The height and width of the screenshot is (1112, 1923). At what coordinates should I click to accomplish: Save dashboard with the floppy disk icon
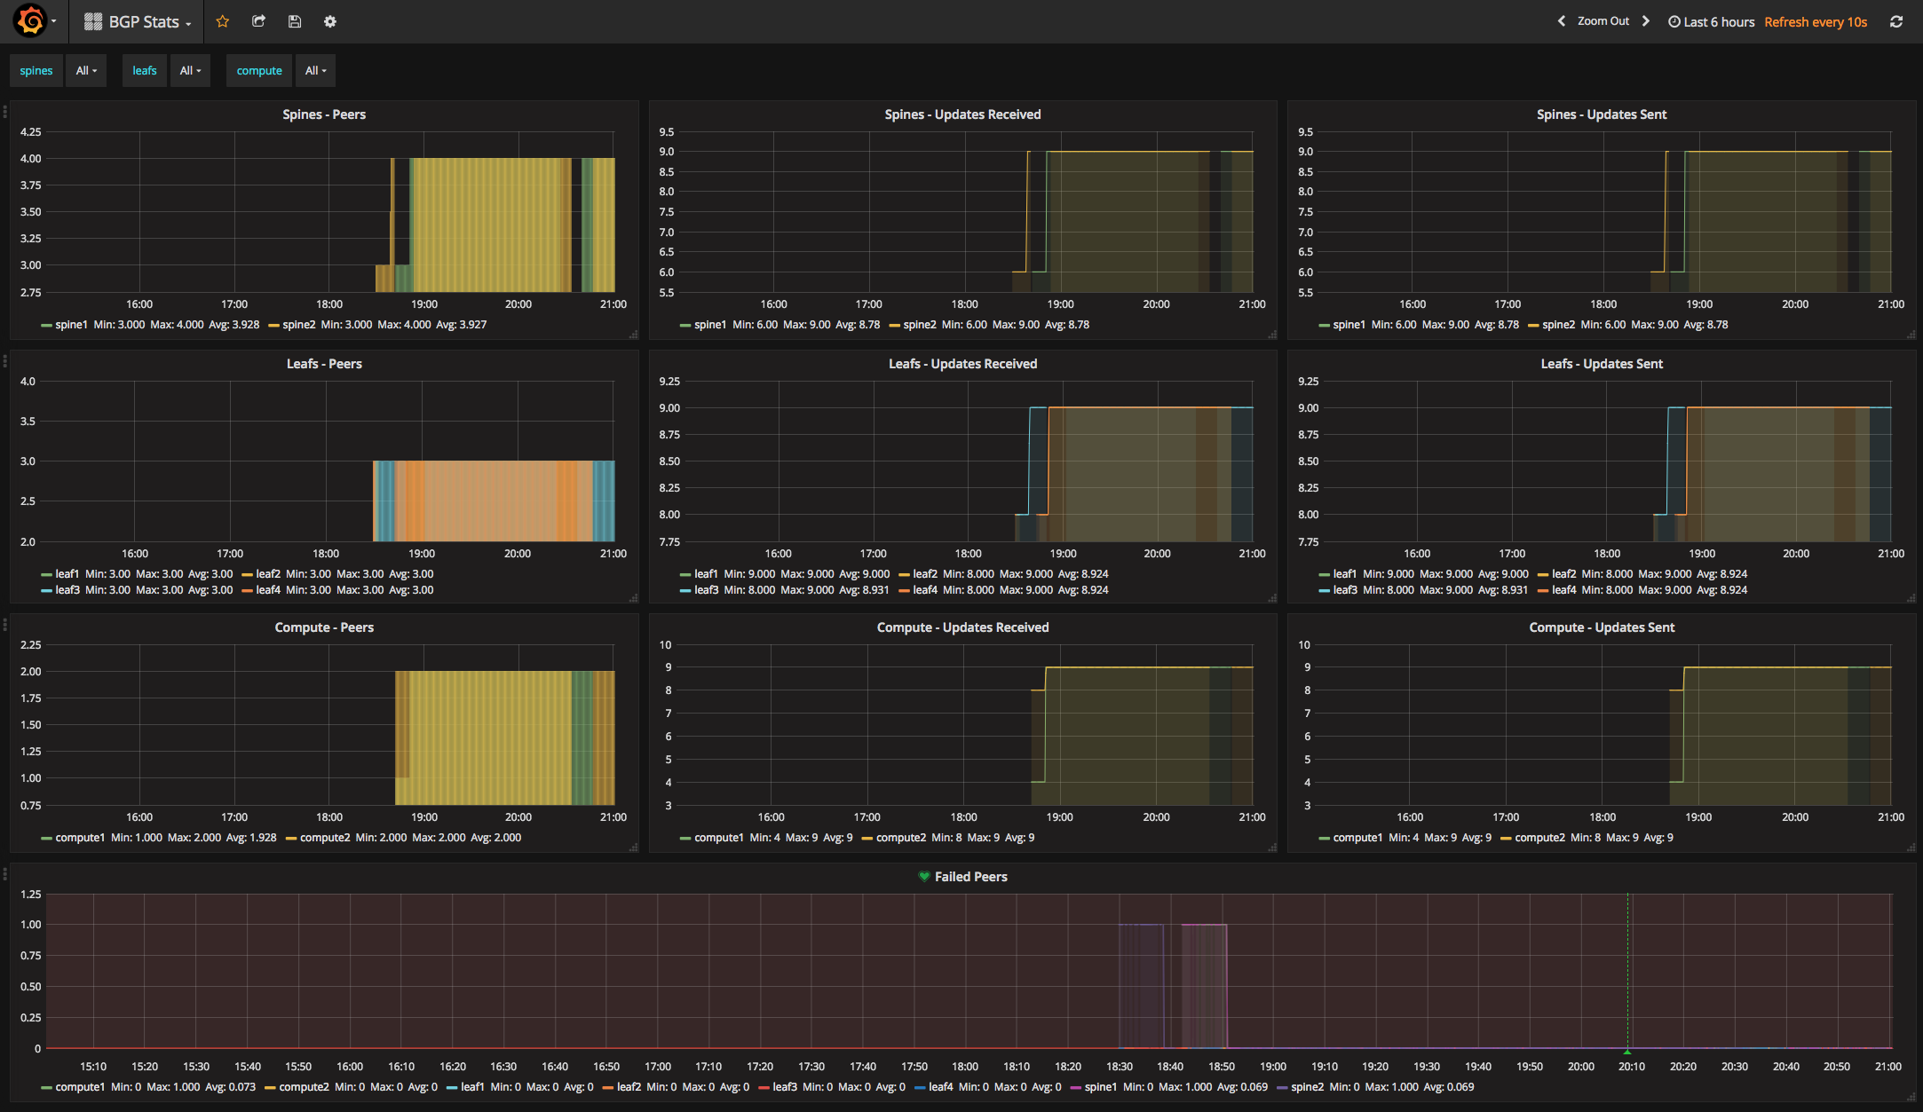click(295, 21)
